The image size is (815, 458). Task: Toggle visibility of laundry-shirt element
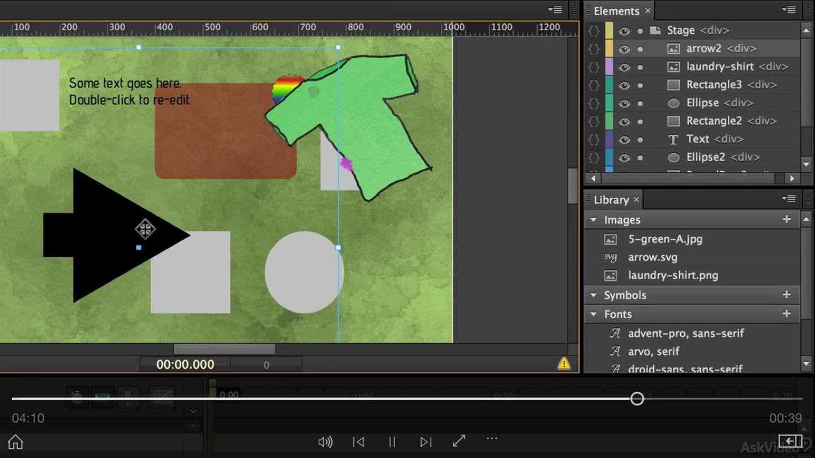[624, 67]
